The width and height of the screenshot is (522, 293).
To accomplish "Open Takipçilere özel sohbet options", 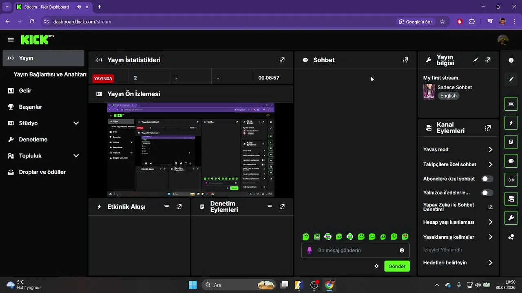I will click(458, 164).
